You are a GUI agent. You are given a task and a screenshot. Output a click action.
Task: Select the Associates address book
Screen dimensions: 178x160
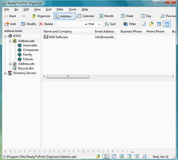pos(30,45)
